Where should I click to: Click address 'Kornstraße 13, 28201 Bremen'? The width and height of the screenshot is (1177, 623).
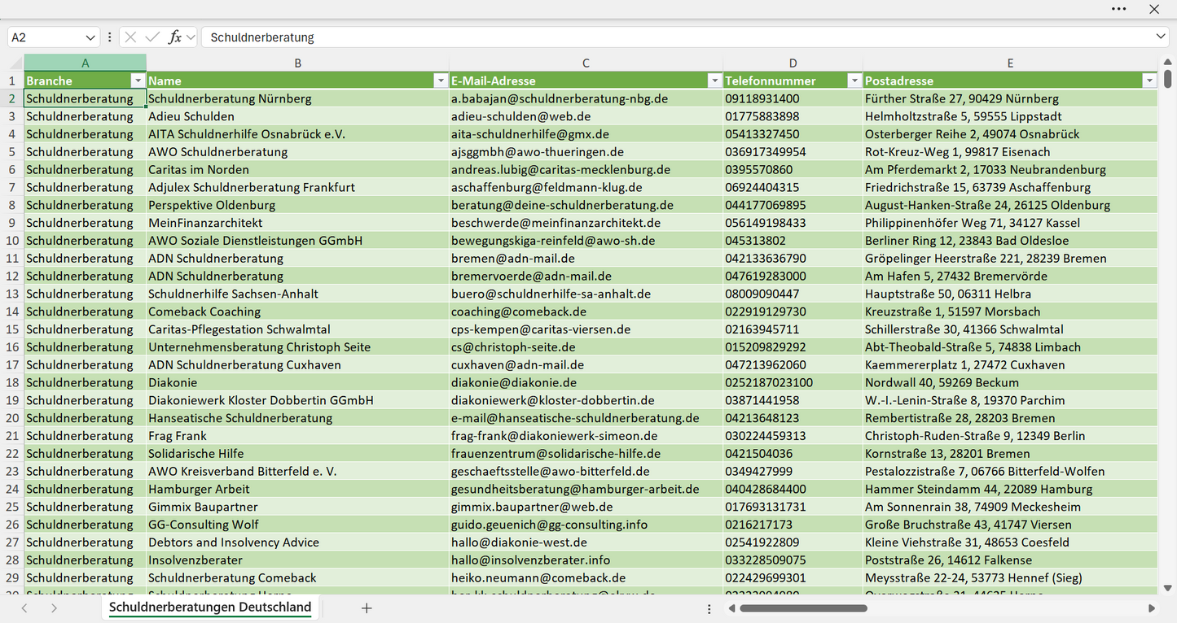coord(1010,454)
